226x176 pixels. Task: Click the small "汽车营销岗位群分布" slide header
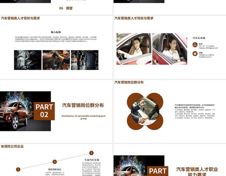(129, 82)
